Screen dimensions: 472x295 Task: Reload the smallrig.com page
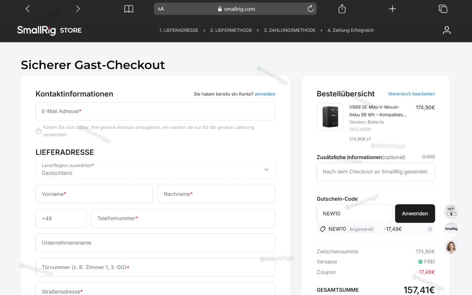pos(310,9)
